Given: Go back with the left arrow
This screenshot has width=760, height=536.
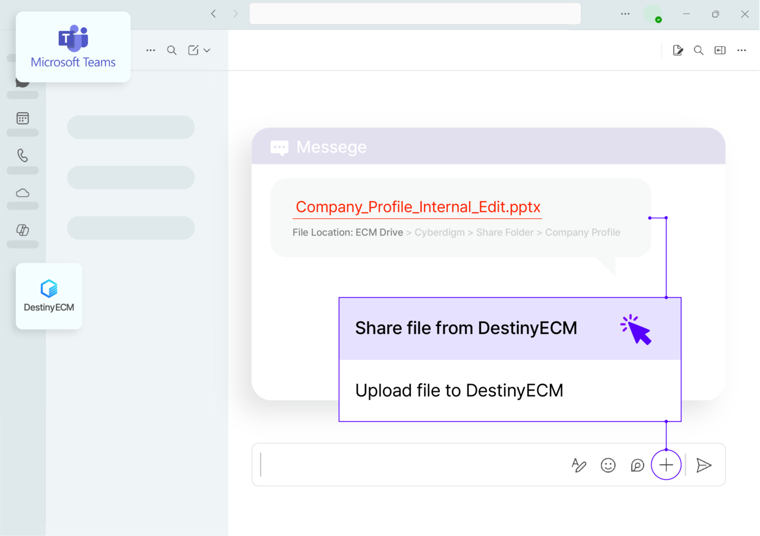Looking at the screenshot, I should 214,14.
